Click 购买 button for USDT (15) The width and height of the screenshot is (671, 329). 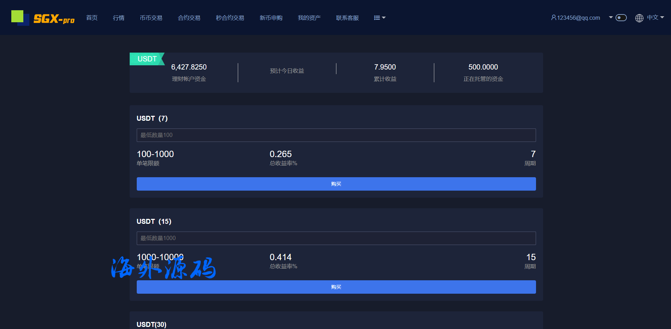coord(336,287)
